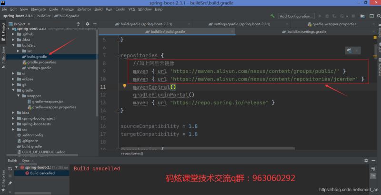Close the floating Gradle reload notification
381x195 pixels.
click(356, 51)
